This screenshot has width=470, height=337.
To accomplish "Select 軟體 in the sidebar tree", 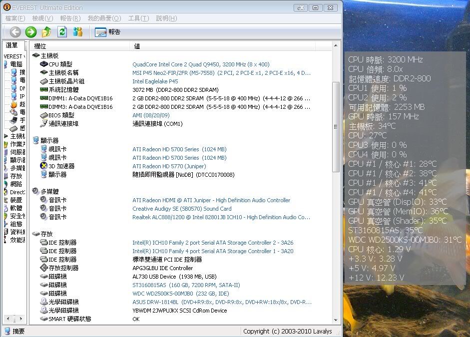I will (16, 208).
